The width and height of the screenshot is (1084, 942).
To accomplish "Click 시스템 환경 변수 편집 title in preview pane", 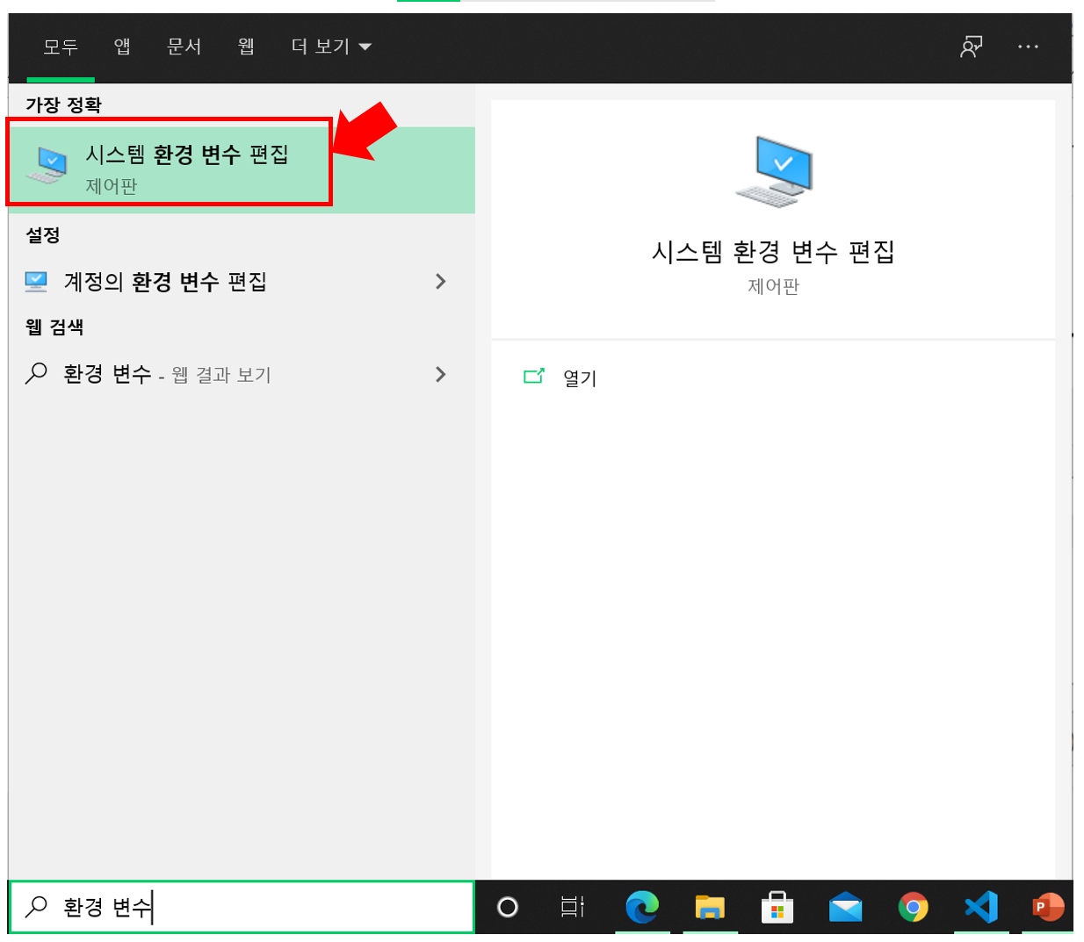I will pyautogui.click(x=773, y=252).
